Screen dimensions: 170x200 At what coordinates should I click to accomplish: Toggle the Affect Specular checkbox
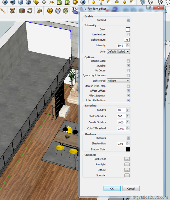tap(128, 96)
